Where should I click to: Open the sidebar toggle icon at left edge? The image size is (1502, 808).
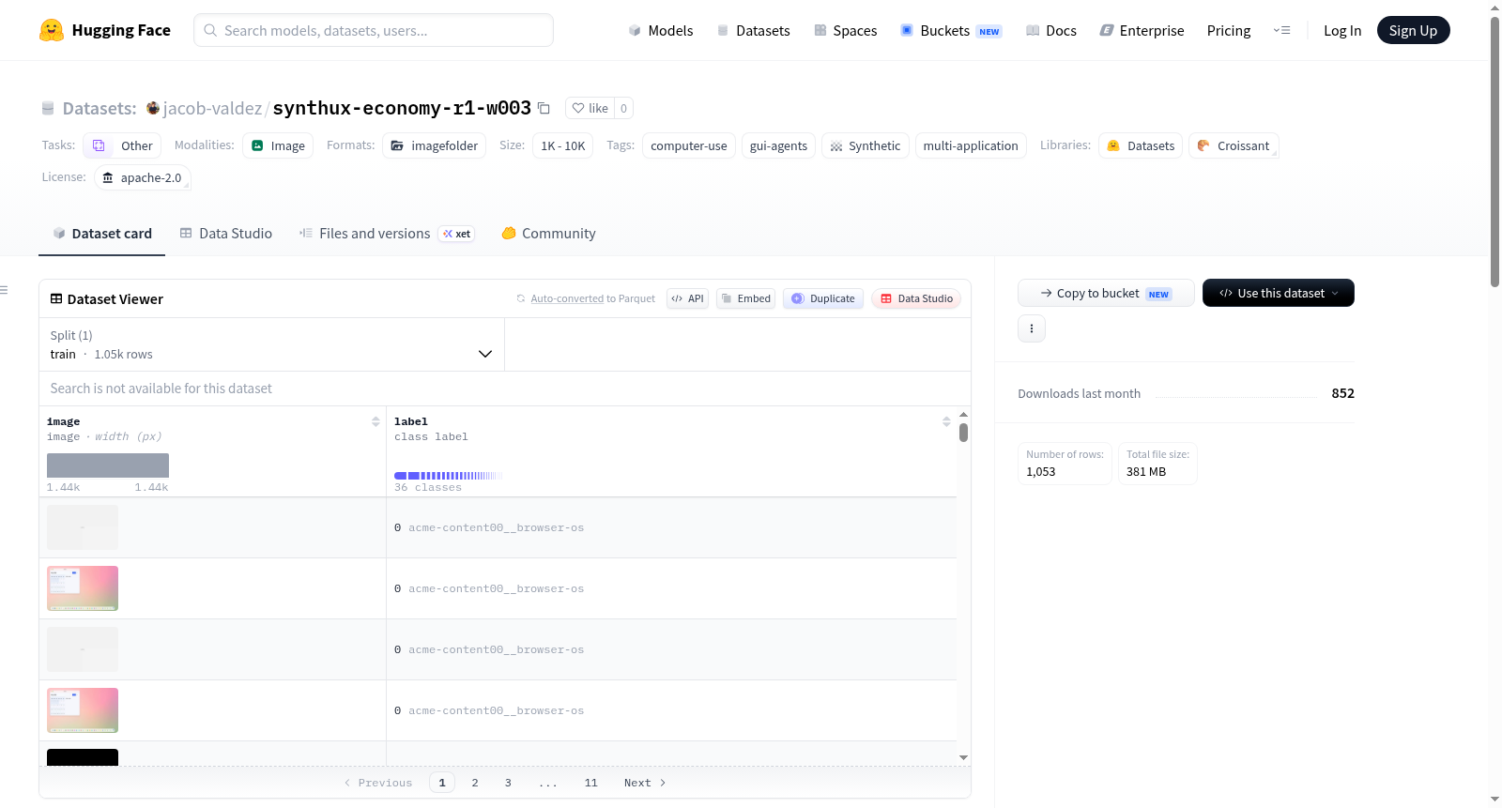(5, 290)
